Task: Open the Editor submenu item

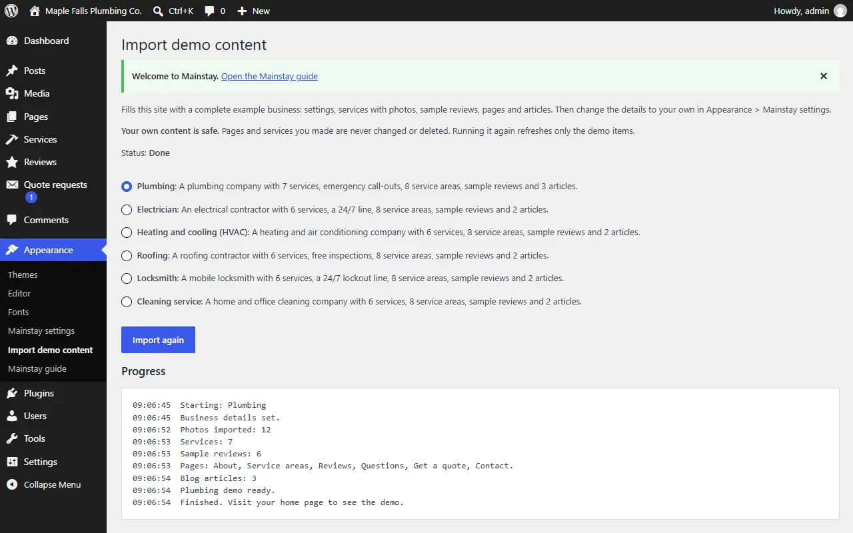Action: coord(19,293)
